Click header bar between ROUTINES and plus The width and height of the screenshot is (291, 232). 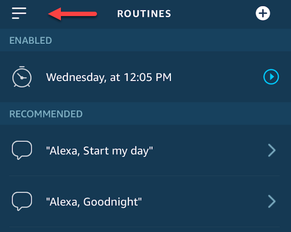click(214, 14)
